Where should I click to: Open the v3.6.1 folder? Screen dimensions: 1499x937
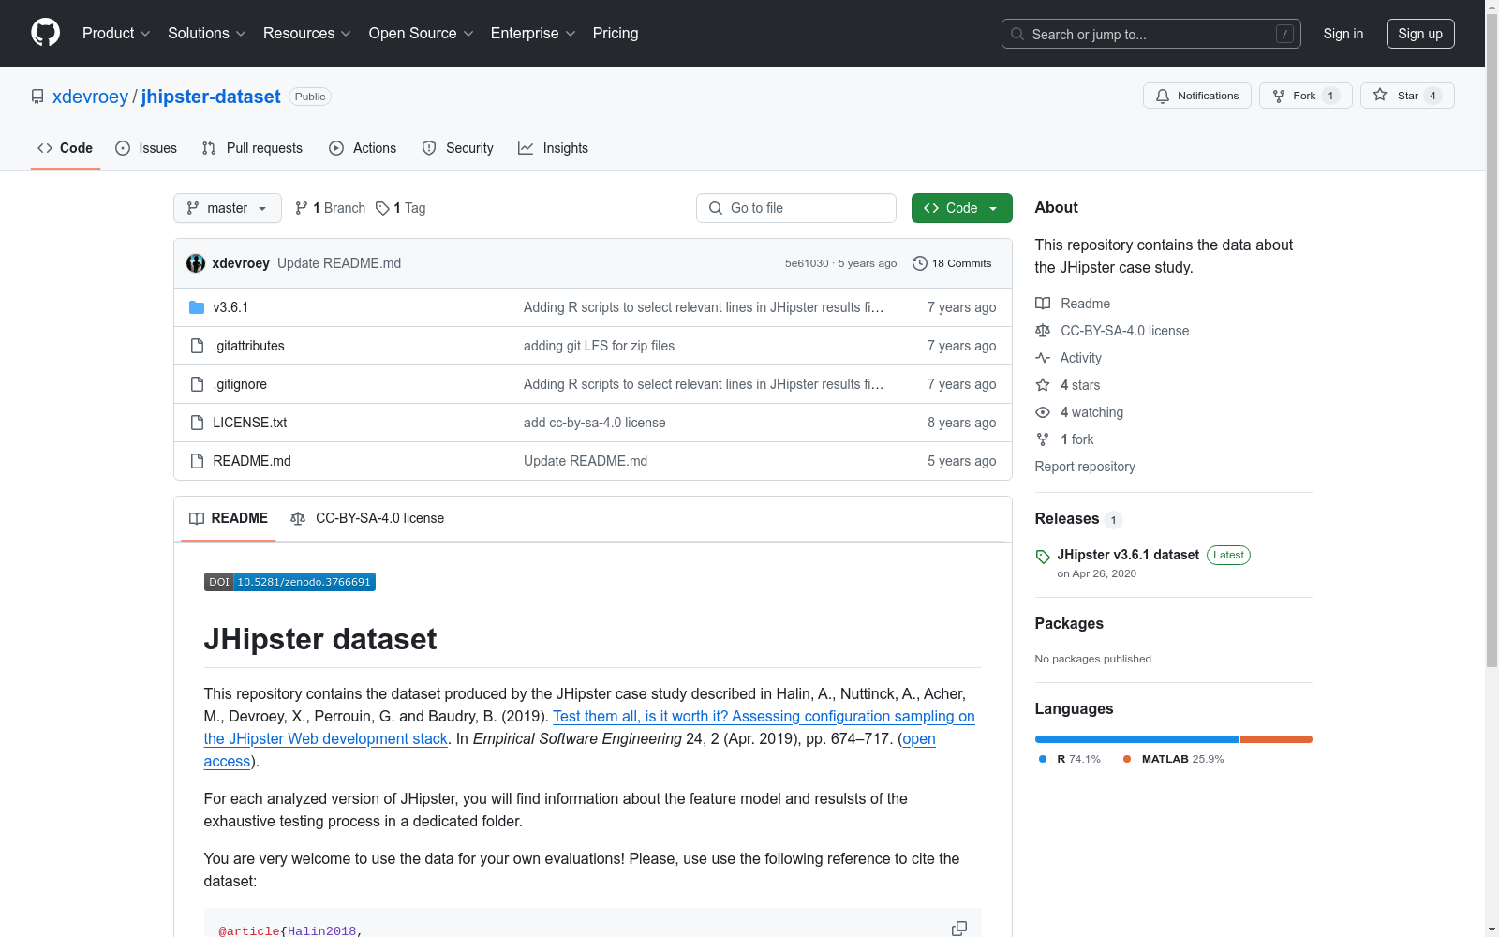click(230, 307)
